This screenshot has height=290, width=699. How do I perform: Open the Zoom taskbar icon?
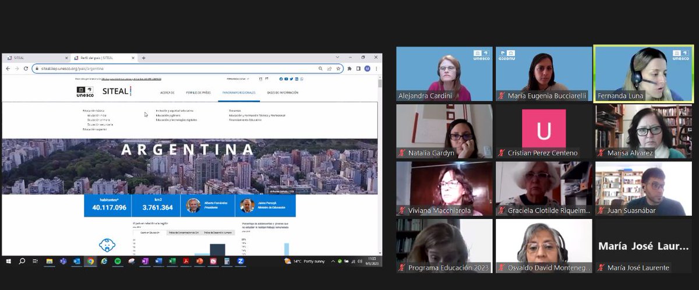pos(240,261)
